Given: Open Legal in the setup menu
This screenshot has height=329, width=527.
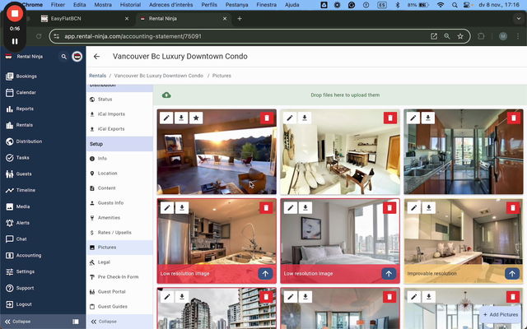Looking at the screenshot, I should click(119, 262).
